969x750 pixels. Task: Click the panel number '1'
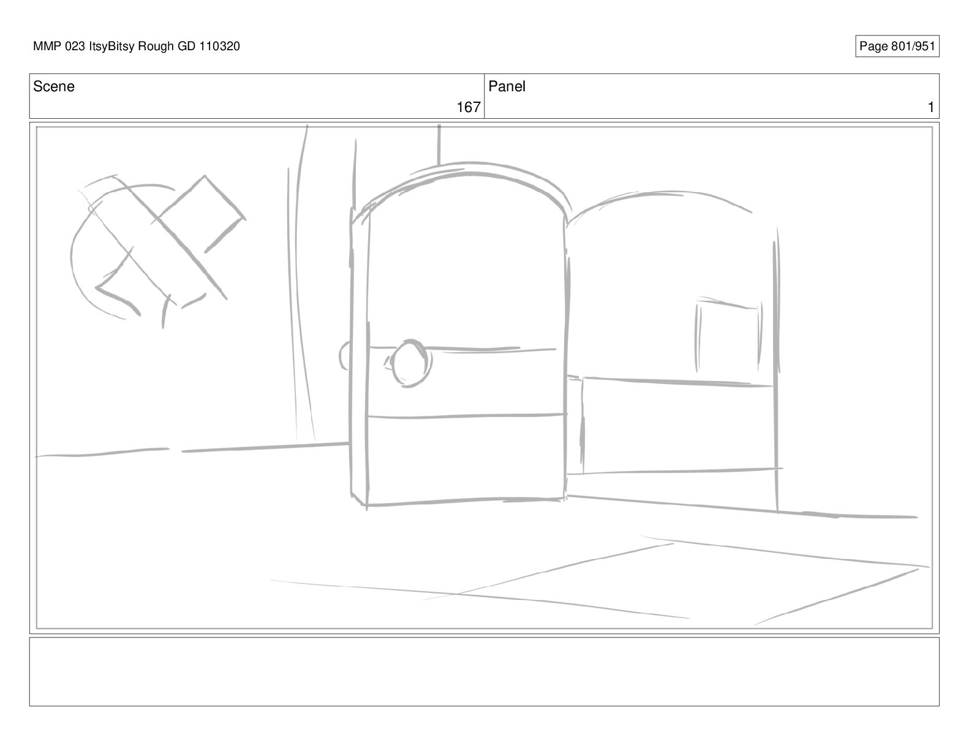coord(931,107)
